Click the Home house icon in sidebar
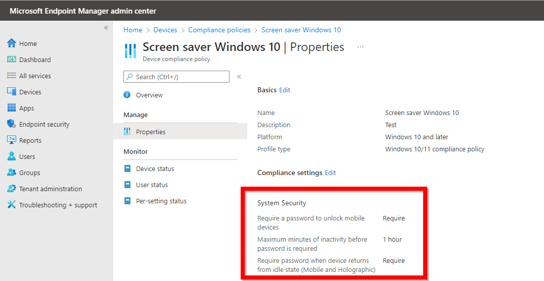 pos(12,43)
